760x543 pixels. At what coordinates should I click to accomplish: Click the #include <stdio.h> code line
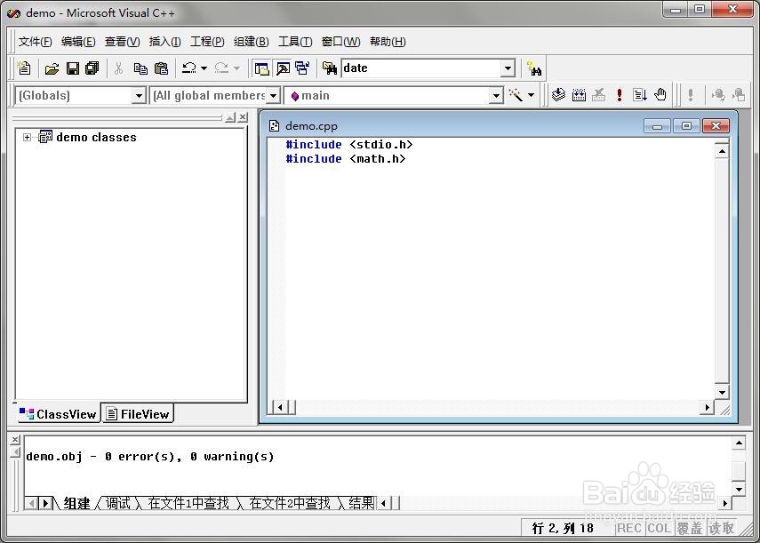point(349,144)
